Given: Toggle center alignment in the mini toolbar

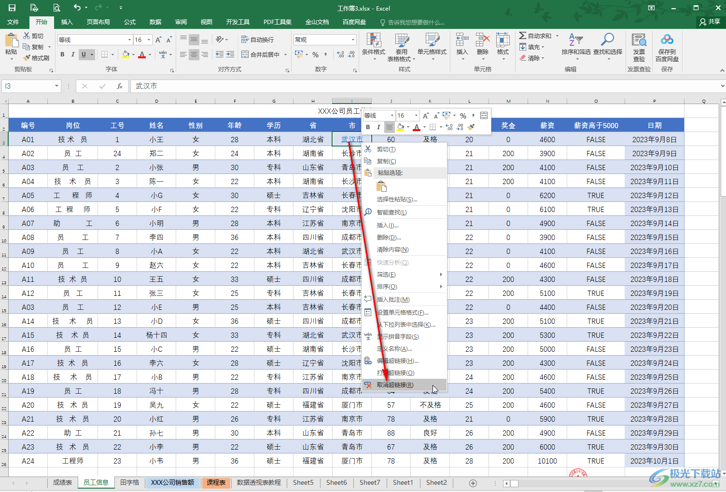Looking at the screenshot, I should click(389, 127).
